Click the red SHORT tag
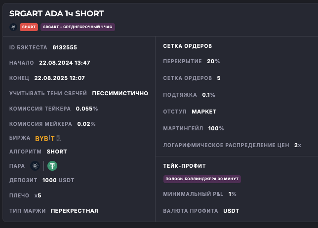Image resolution: width=318 pixels, height=228 pixels. coord(29,27)
